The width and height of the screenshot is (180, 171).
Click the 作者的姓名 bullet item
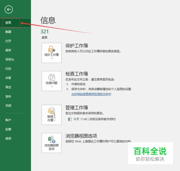78,84
